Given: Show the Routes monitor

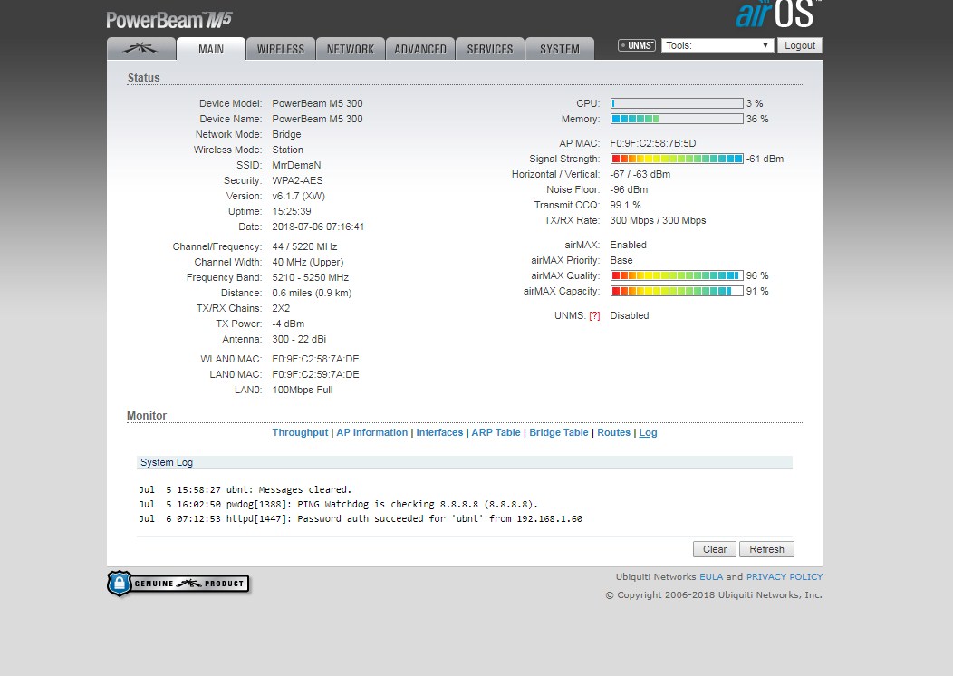Looking at the screenshot, I should 613,432.
